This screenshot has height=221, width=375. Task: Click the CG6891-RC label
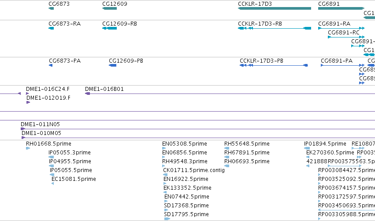pyautogui.click(x=343, y=33)
